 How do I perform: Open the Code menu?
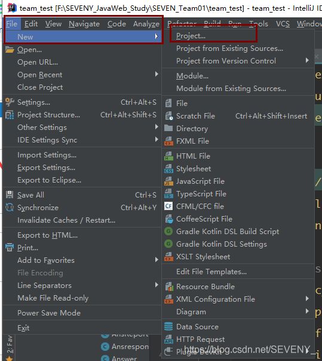[x=116, y=24]
